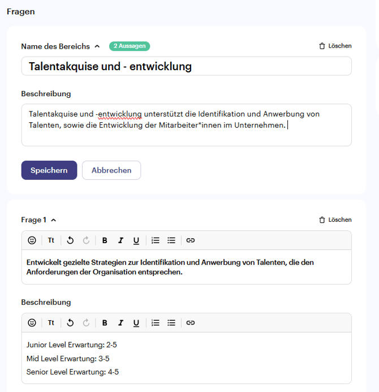Viewport: 379px width, 392px height.
Task: Save changes with Speichern button
Action: click(49, 170)
